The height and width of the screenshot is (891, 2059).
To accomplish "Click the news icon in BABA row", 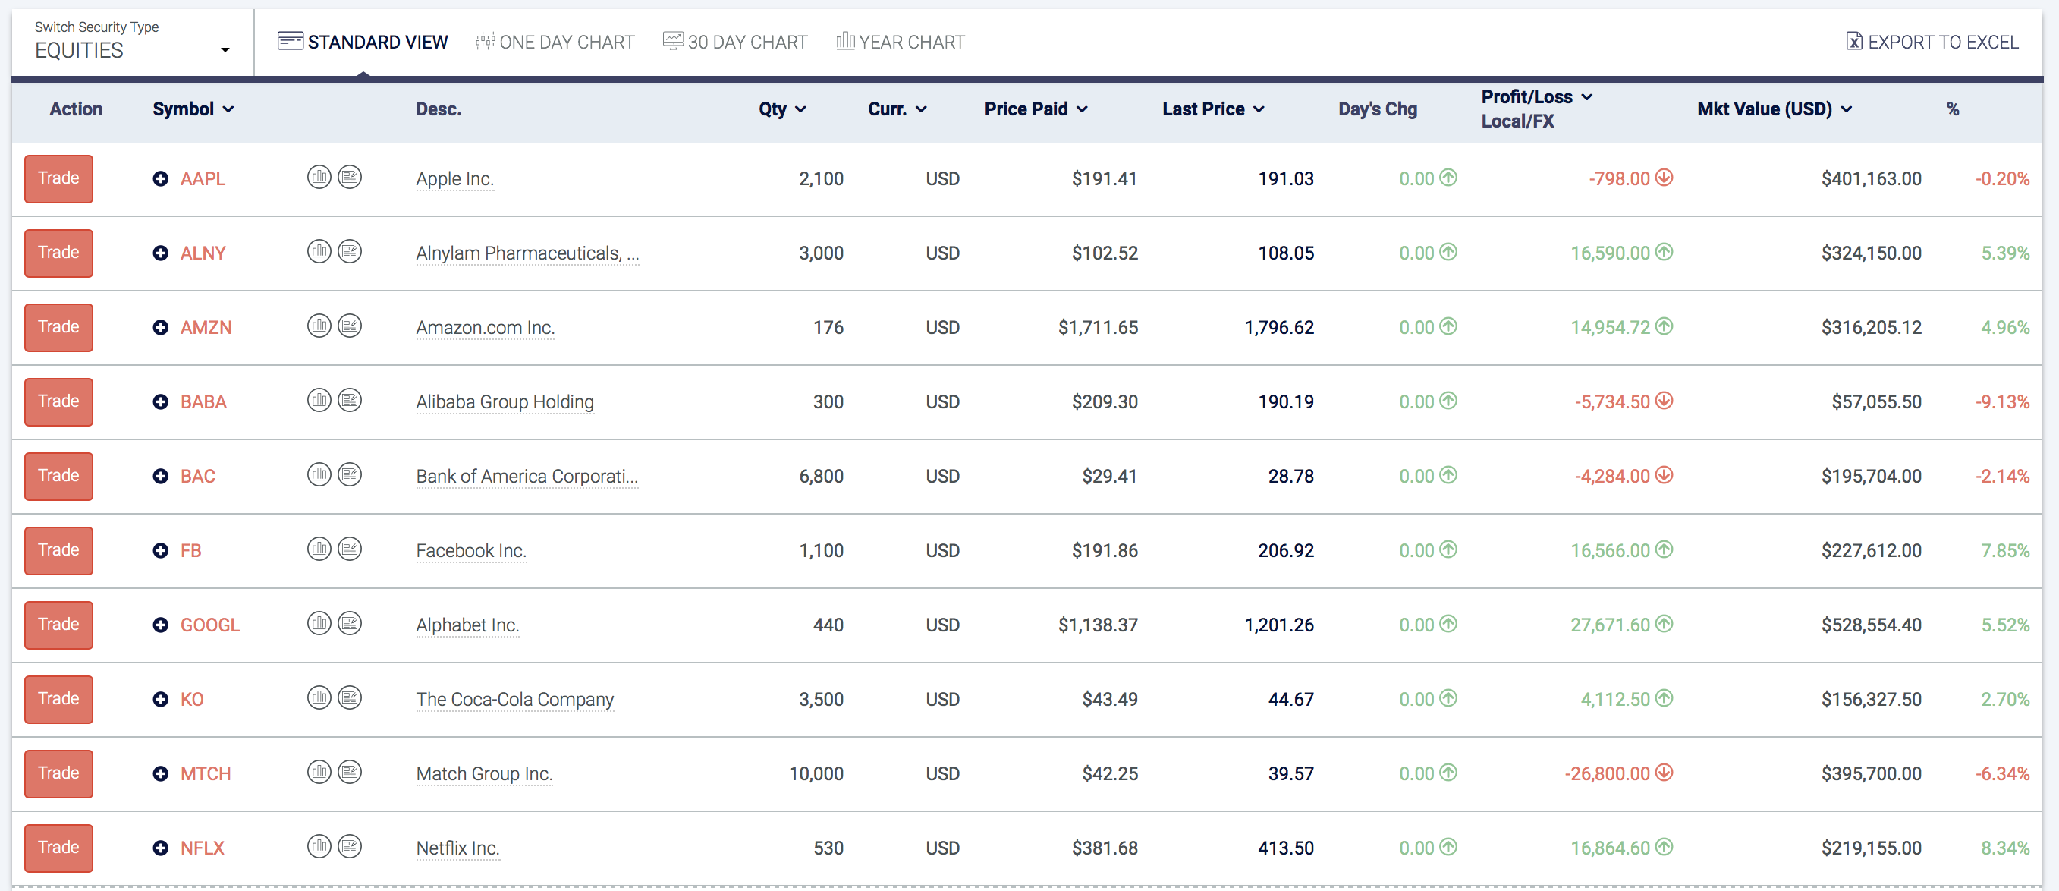I will click(350, 400).
